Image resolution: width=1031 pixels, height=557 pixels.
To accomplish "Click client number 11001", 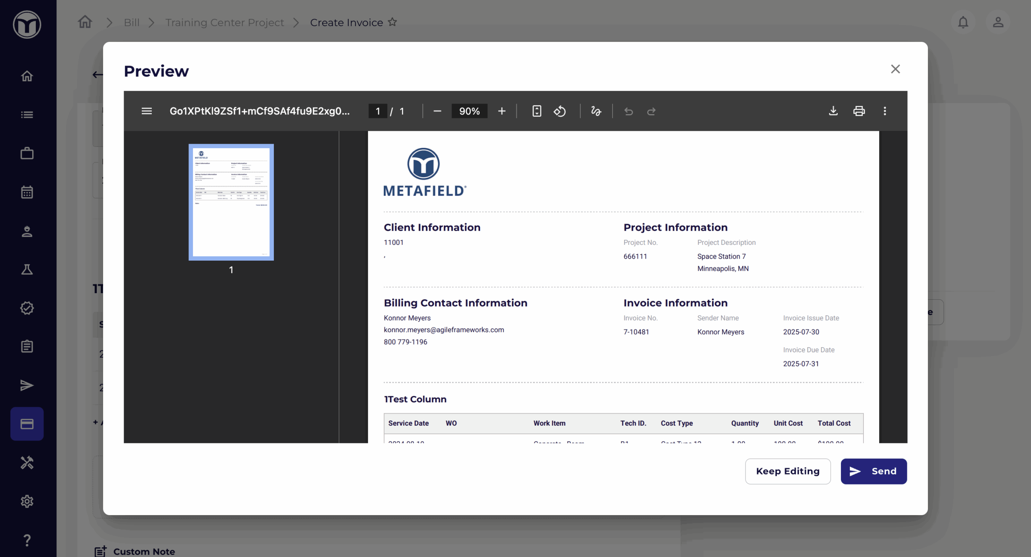I will [393, 242].
